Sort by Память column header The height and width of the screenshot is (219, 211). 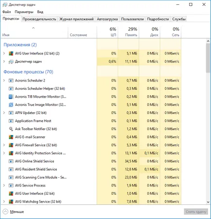point(128,32)
